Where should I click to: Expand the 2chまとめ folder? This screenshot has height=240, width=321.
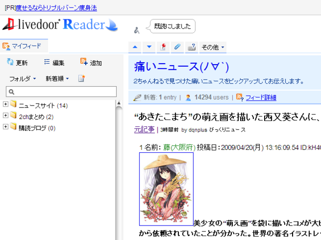coord(5,116)
